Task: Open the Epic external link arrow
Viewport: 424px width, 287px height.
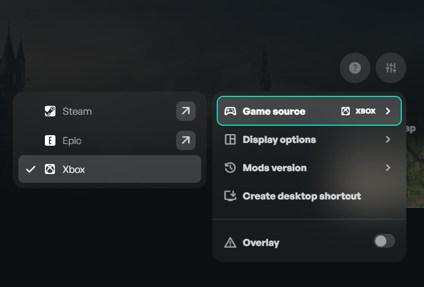Action: pos(186,141)
